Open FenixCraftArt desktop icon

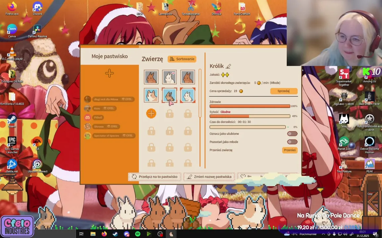(x=242, y=9)
